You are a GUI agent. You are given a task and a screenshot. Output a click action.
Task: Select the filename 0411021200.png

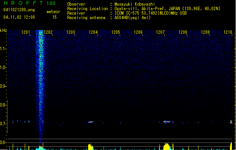tap(19, 10)
